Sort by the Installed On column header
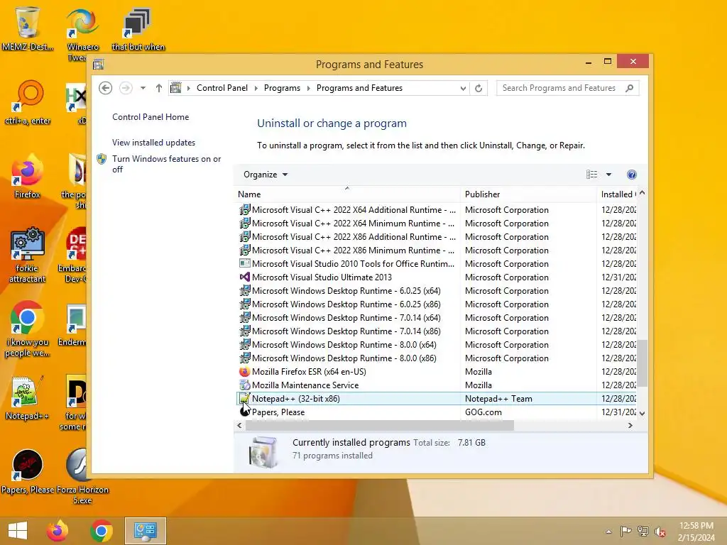Screen dimensions: 727x545 618,194
